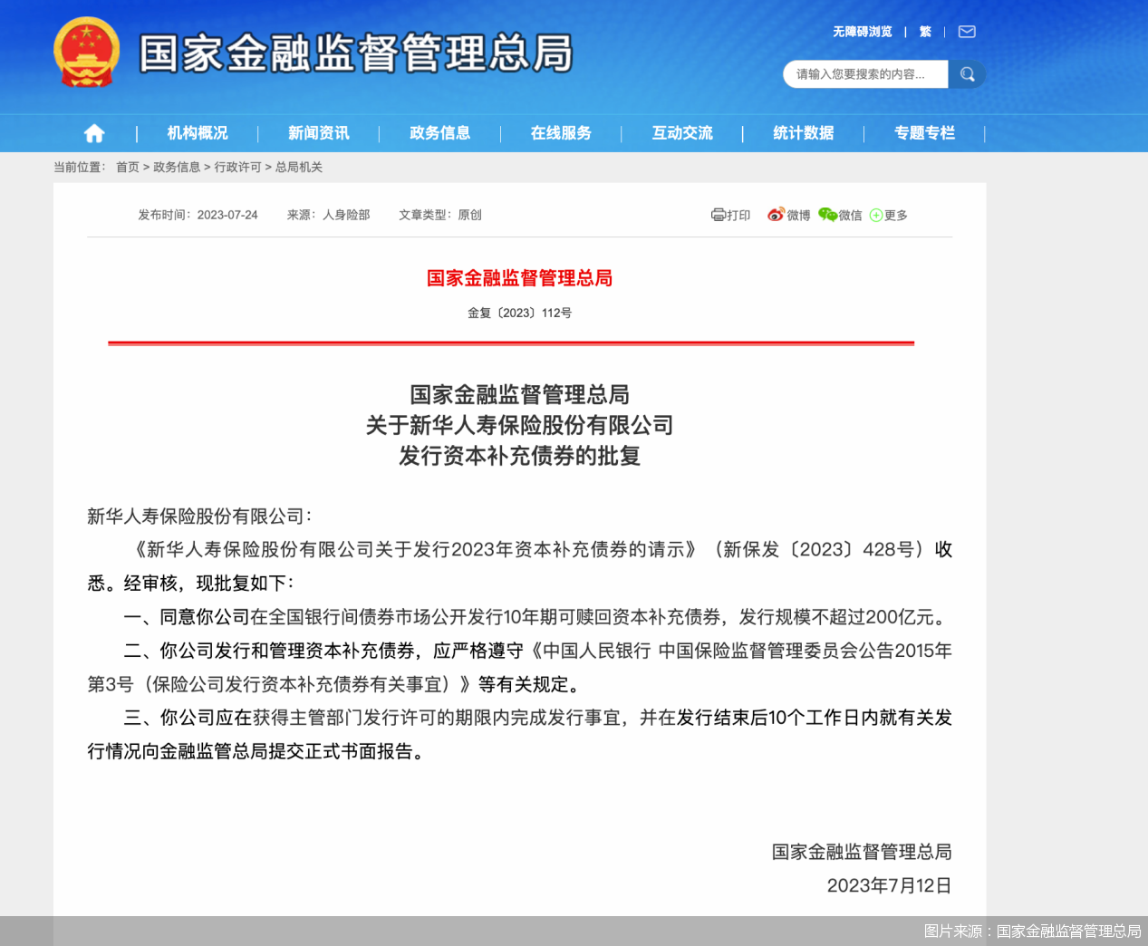Click document number 金复〔2023〕112号

coord(520,313)
